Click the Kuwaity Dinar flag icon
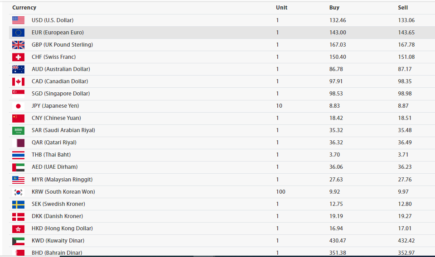435x257 pixels. (x=18, y=241)
